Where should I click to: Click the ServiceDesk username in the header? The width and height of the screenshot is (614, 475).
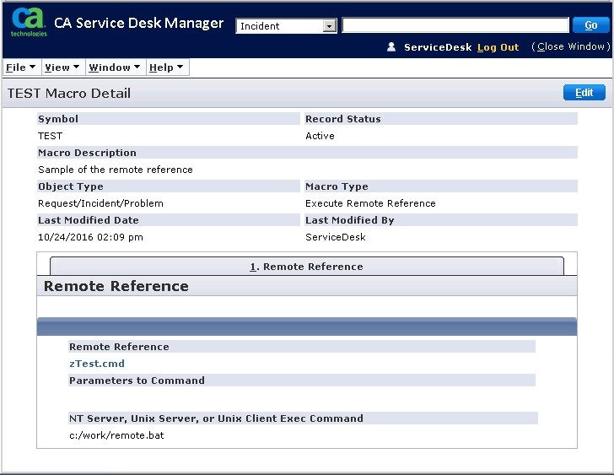(x=438, y=47)
